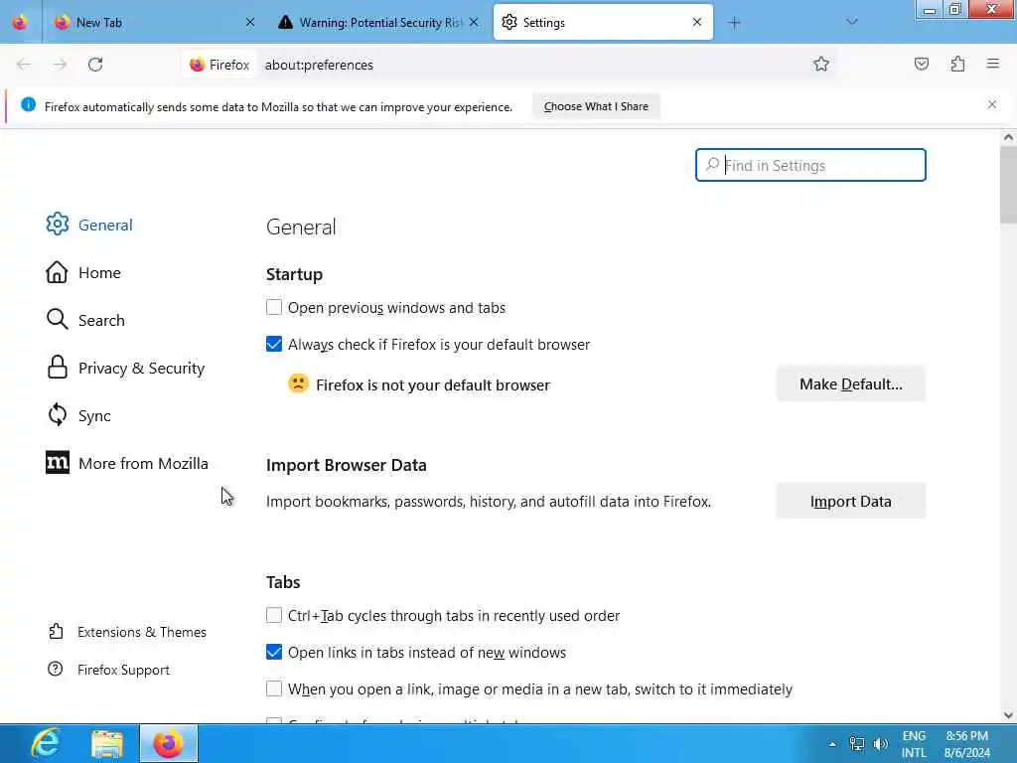Open the clock showing 8:56 PM
1017x763 pixels.
point(967,744)
